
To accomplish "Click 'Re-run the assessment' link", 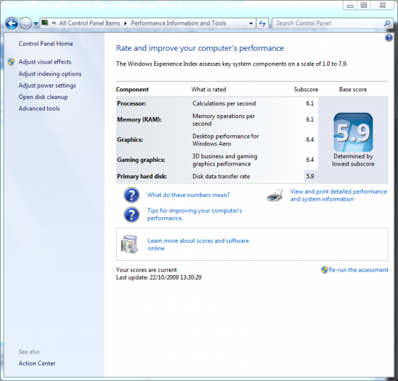I will (358, 270).
